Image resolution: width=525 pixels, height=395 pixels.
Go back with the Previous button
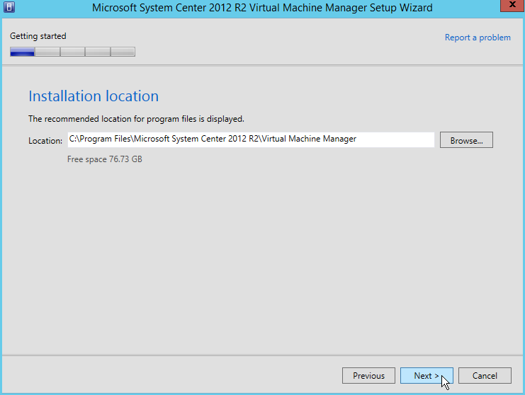(368, 376)
